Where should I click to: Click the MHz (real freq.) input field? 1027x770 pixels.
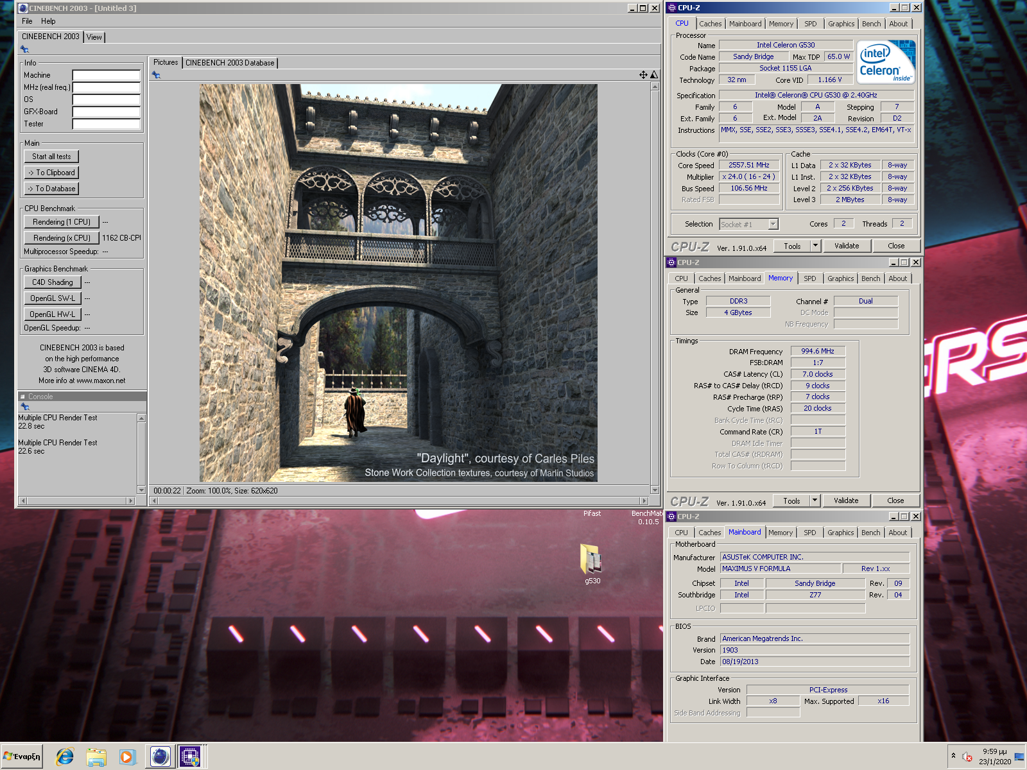click(106, 87)
